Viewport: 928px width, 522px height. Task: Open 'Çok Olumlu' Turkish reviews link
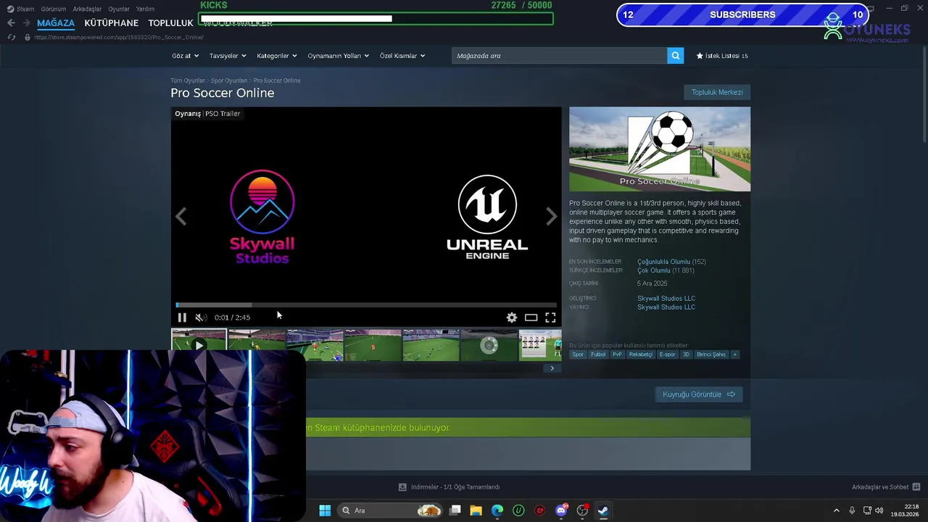tap(654, 270)
